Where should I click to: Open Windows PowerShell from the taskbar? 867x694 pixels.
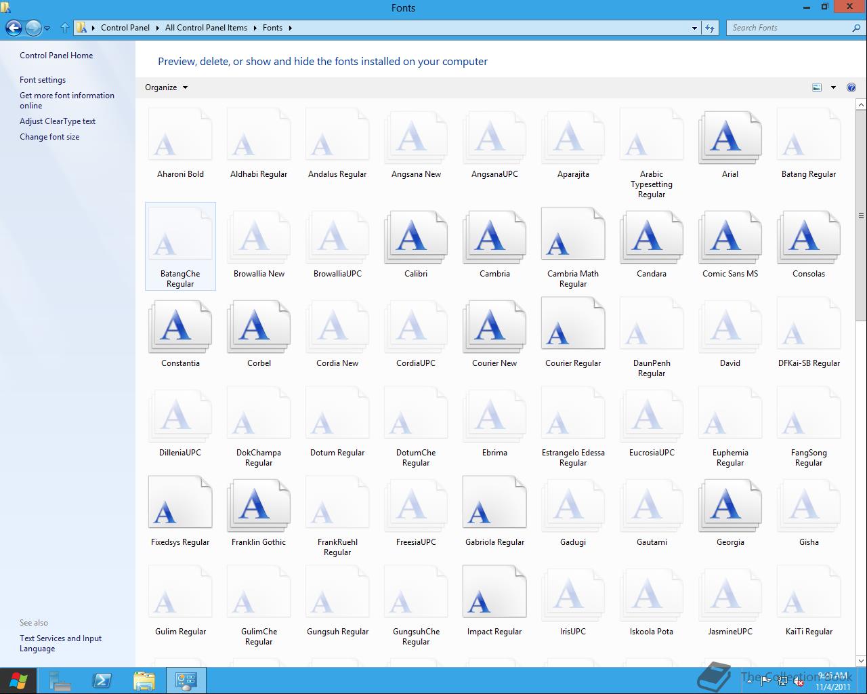pos(102,680)
